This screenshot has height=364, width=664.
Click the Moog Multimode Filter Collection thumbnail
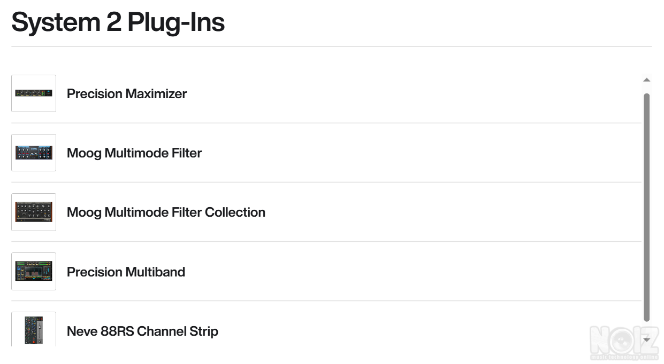[x=34, y=212]
